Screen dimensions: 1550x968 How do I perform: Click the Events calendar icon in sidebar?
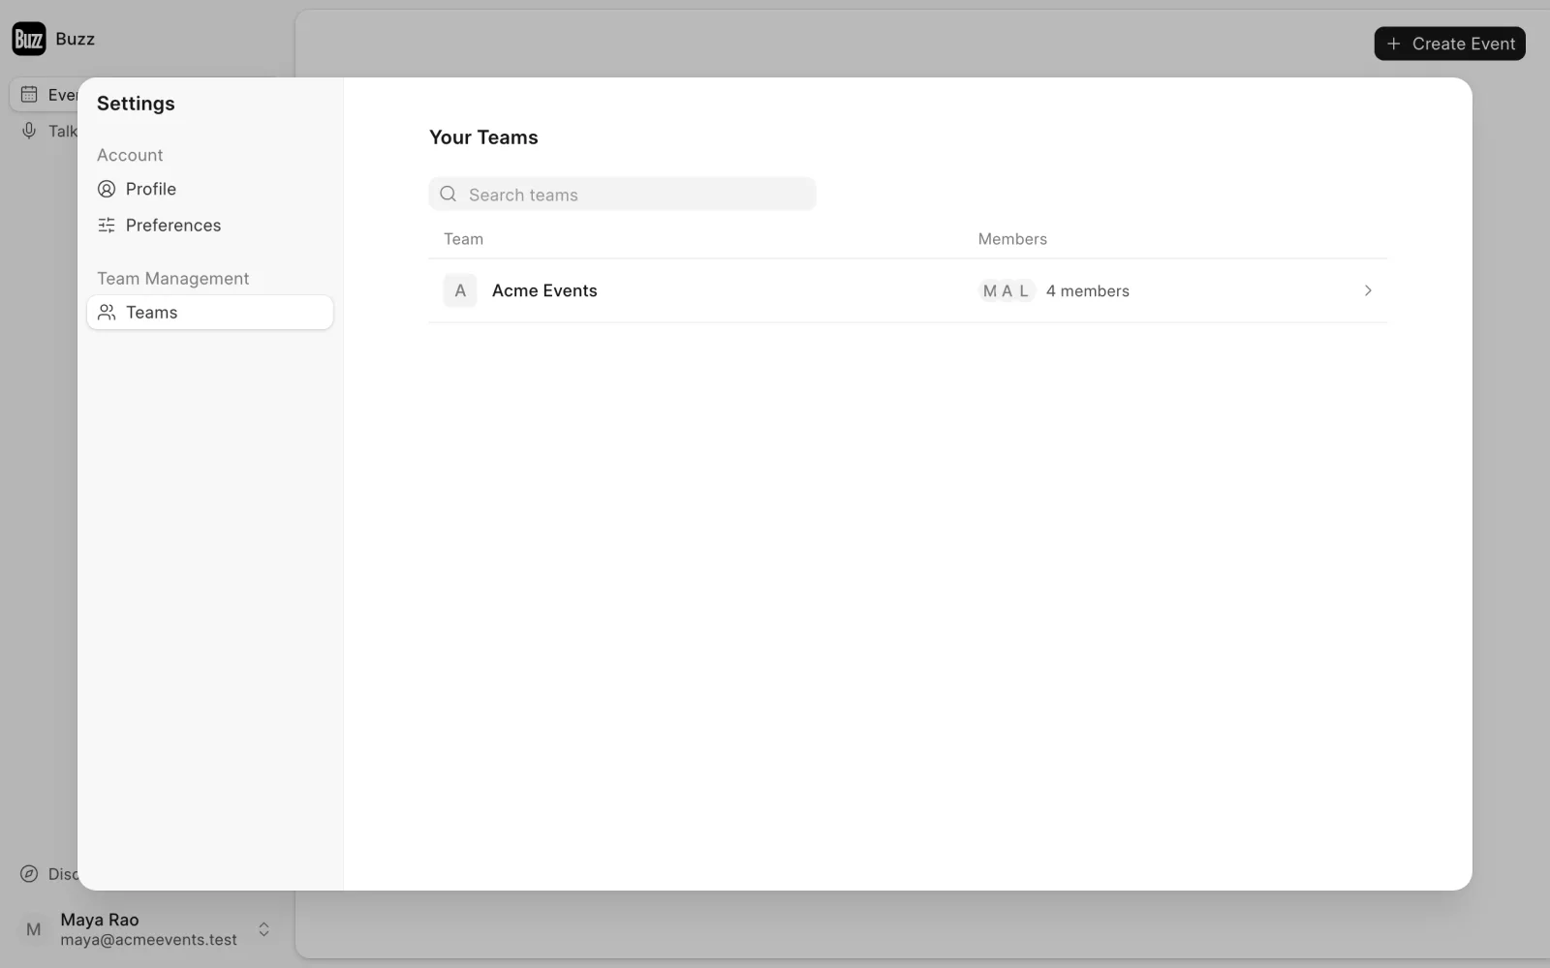click(29, 94)
